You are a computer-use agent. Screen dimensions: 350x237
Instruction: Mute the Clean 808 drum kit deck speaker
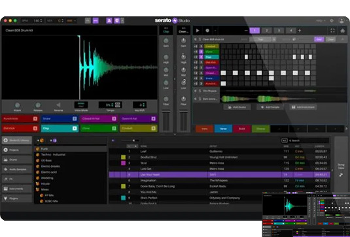[x=196, y=39]
